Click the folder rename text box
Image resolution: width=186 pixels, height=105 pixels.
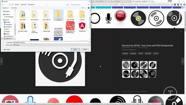tap(58, 20)
